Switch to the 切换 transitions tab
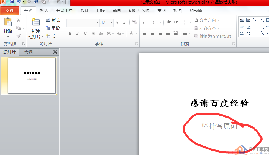The height and width of the screenshot is (155, 269). click(x=101, y=11)
